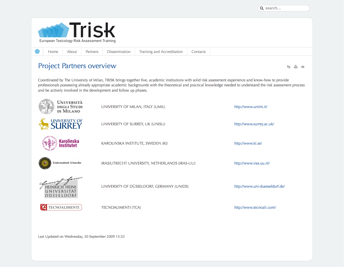Select the Dissemination menu item
The image size is (344, 267).
119,52
